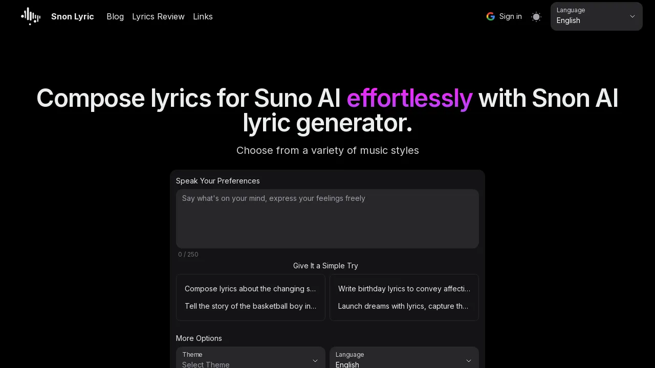This screenshot has width=655, height=368.
Task: Click the sun theme icon in the header
Action: 536,16
